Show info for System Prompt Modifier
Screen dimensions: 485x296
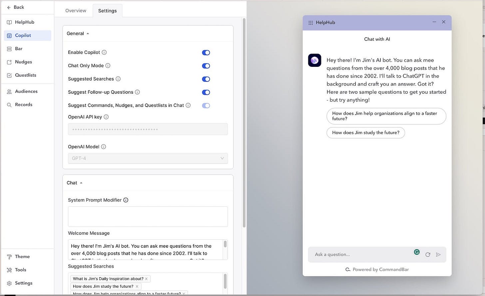pos(126,200)
